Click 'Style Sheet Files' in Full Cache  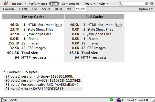[x=100, y=30]
